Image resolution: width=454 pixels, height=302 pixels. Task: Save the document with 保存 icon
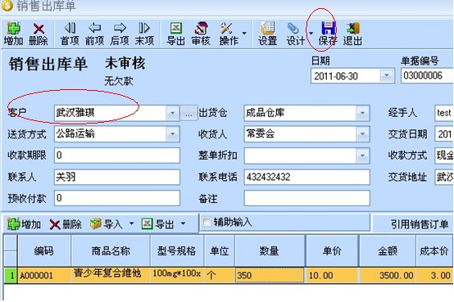[328, 34]
